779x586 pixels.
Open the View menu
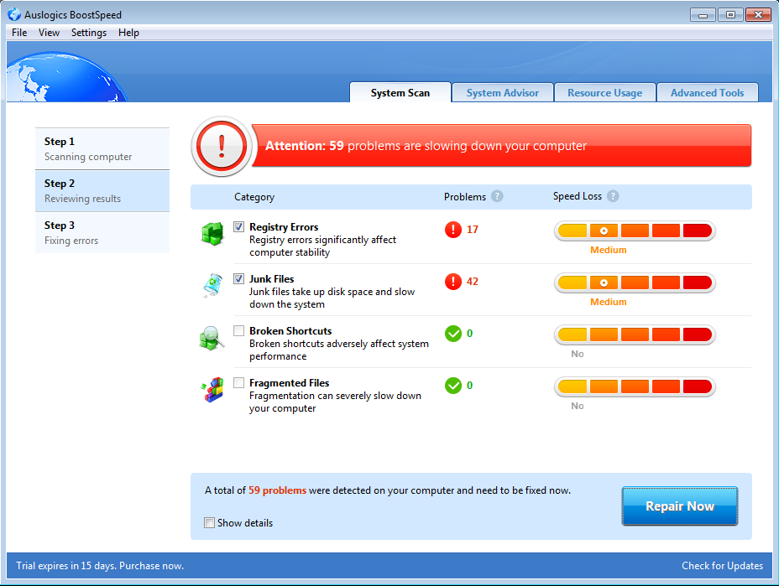tap(49, 33)
